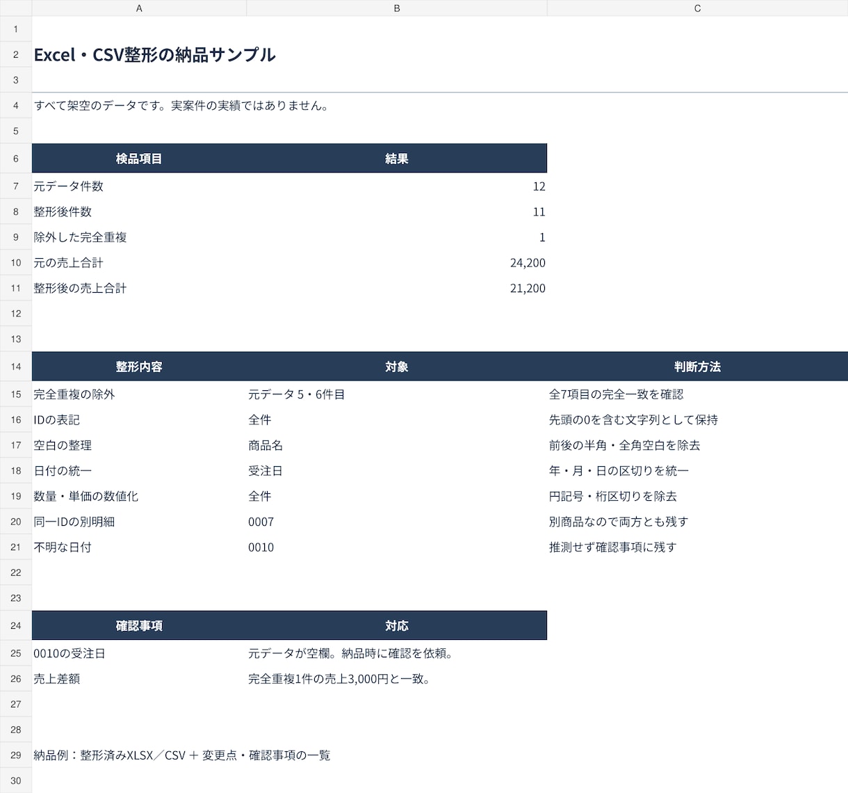The height and width of the screenshot is (793, 848).
Task: Select the '整形後件数' cell
Action: click(x=139, y=212)
